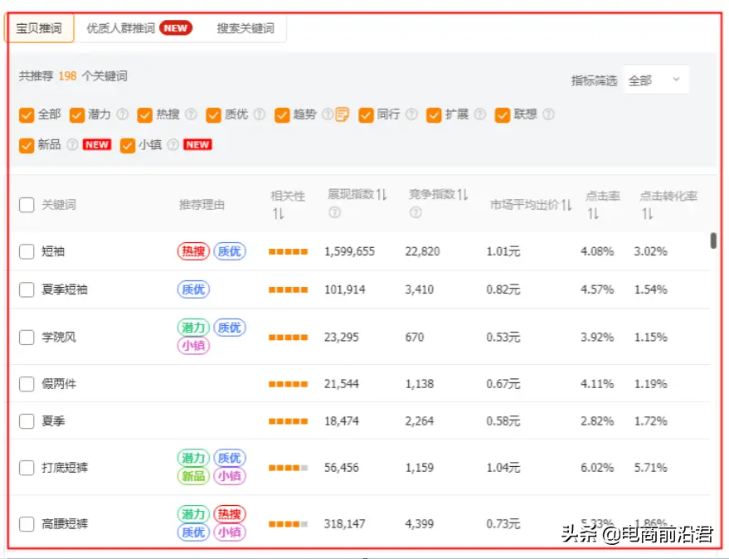The image size is (729, 559).
Task: Click the help icon beside 质优
Action: pyautogui.click(x=259, y=114)
